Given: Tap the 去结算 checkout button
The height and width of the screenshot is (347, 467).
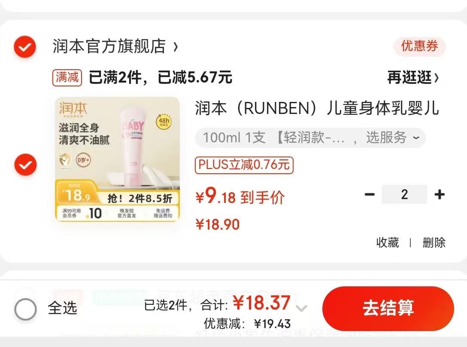Looking at the screenshot, I should (388, 308).
